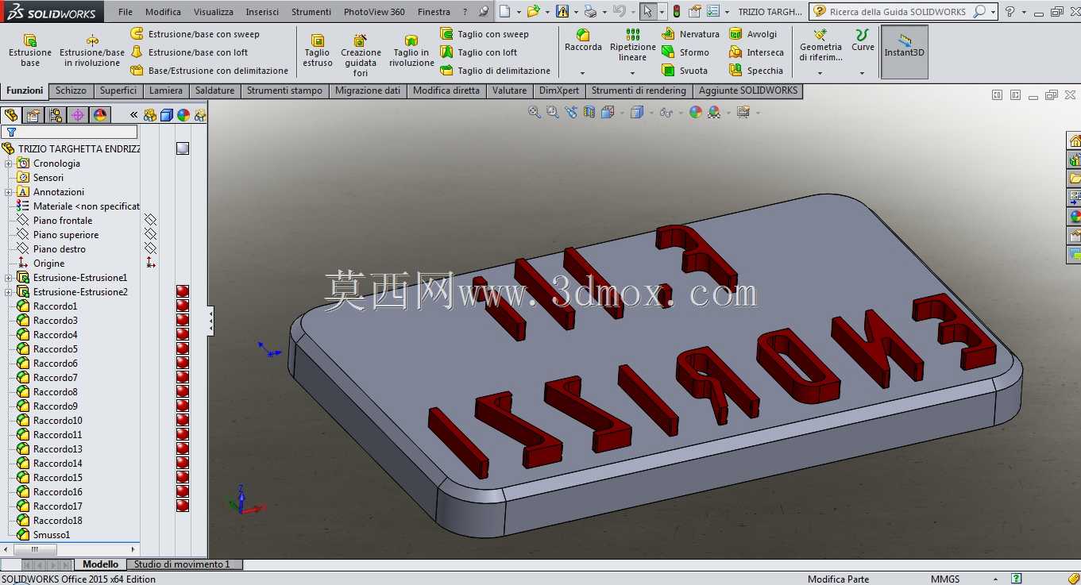Open the help question mark dropdown arrow

(1023, 13)
